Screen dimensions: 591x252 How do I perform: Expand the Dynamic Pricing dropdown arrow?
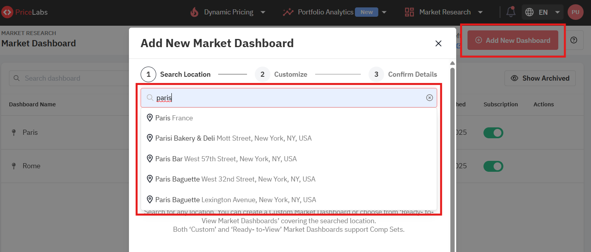(263, 12)
